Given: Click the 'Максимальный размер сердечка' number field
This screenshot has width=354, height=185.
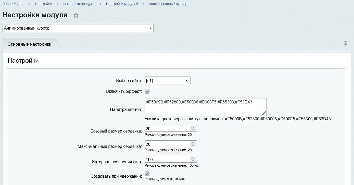Looking at the screenshot, I should coord(167,144).
